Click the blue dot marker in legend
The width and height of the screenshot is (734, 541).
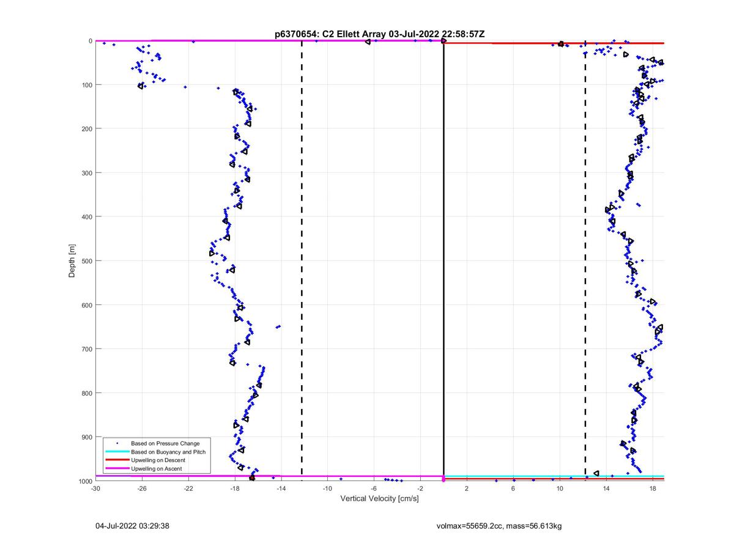point(117,443)
